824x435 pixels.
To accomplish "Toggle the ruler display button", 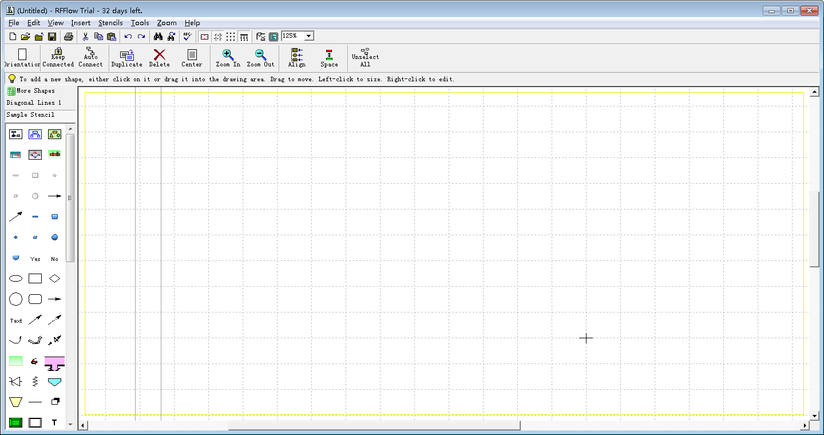I will (244, 37).
